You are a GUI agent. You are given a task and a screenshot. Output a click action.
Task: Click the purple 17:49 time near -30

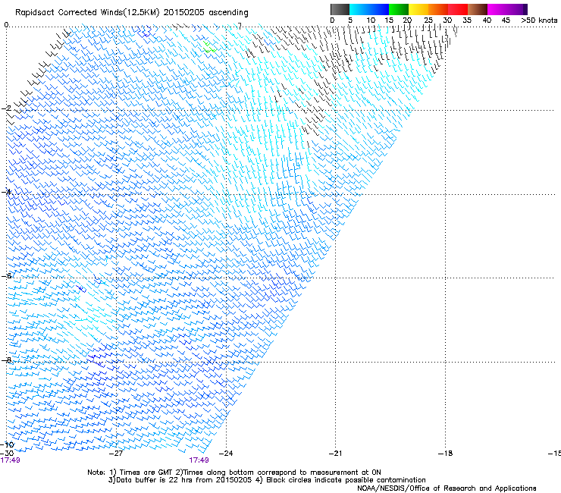[10, 460]
